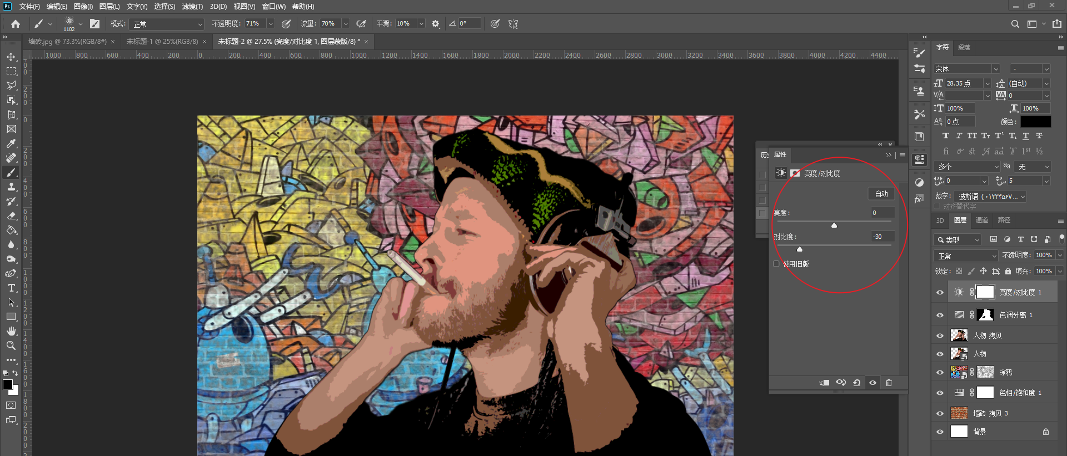The image size is (1067, 456).
Task: Click the contrast slider handle
Action: pos(800,249)
